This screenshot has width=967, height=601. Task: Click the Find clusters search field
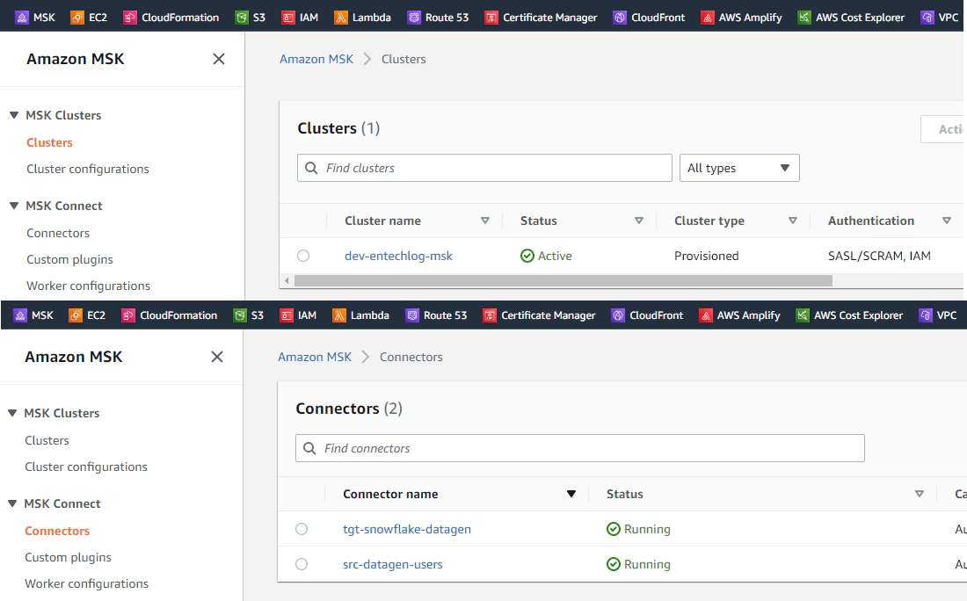(484, 168)
